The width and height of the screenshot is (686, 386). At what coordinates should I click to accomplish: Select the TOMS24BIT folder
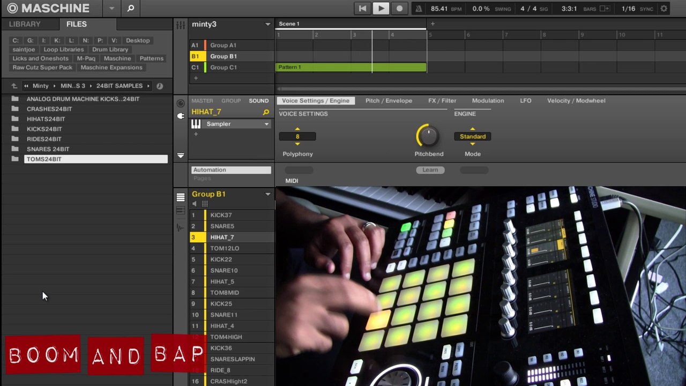pos(96,159)
